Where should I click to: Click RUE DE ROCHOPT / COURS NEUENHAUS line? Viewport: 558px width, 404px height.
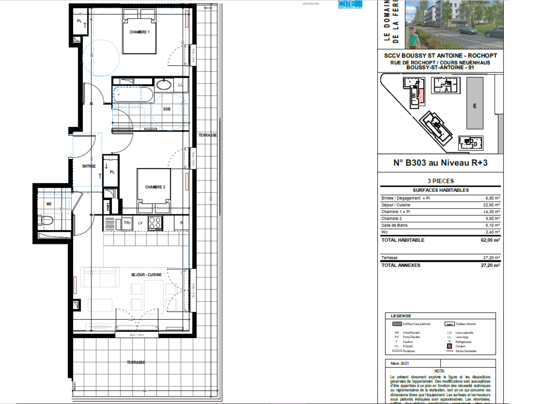coord(441,62)
